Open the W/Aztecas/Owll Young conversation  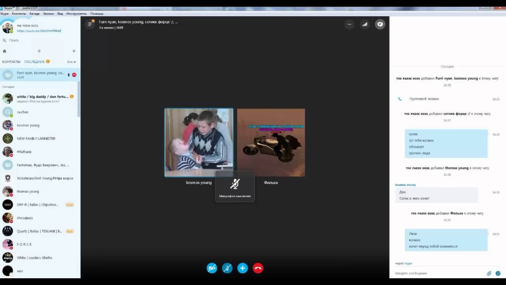pyautogui.click(x=39, y=178)
